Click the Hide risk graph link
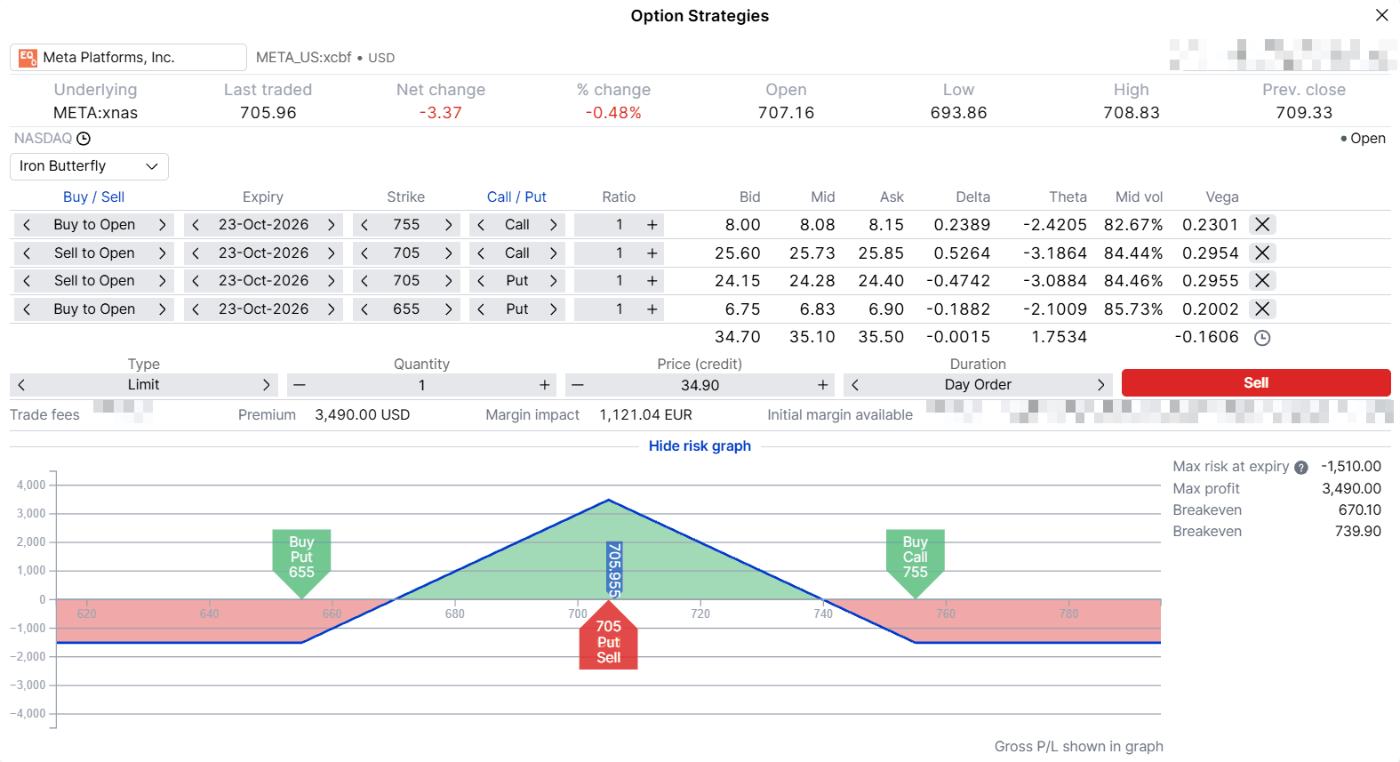This screenshot has height=762, width=1400. pyautogui.click(x=700, y=446)
